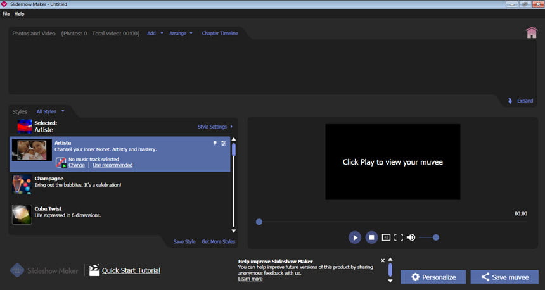Click the styles list scrollbar thumb

click(x=234, y=150)
